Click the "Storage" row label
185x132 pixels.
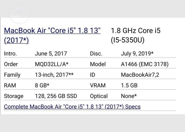pyautogui.click(x=14, y=96)
